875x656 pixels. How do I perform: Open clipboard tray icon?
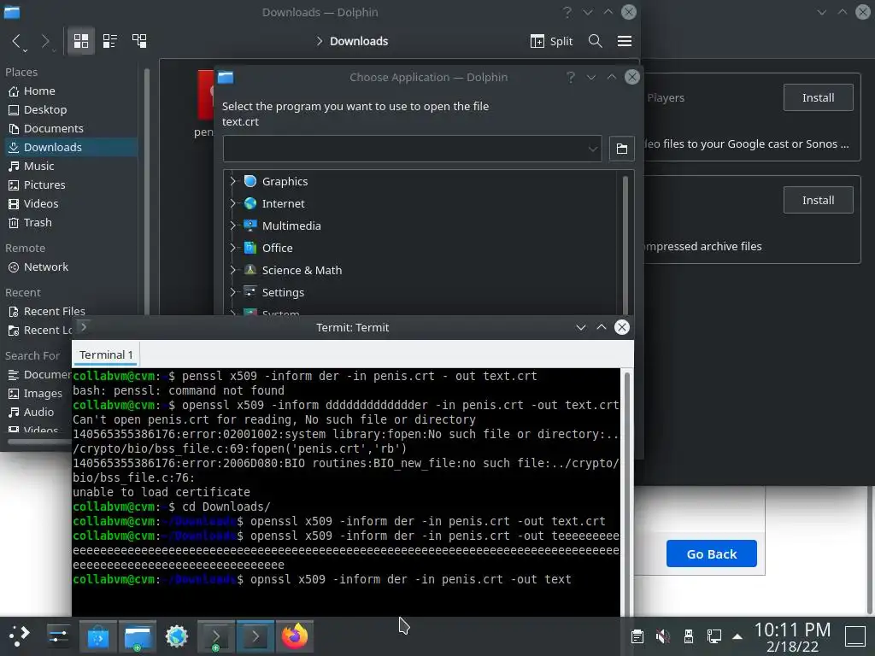637,636
